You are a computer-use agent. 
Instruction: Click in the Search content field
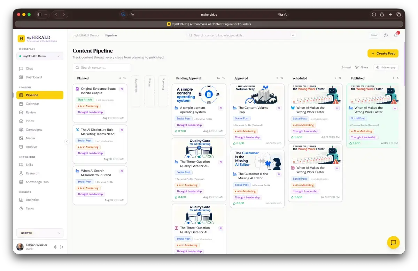coord(102,67)
